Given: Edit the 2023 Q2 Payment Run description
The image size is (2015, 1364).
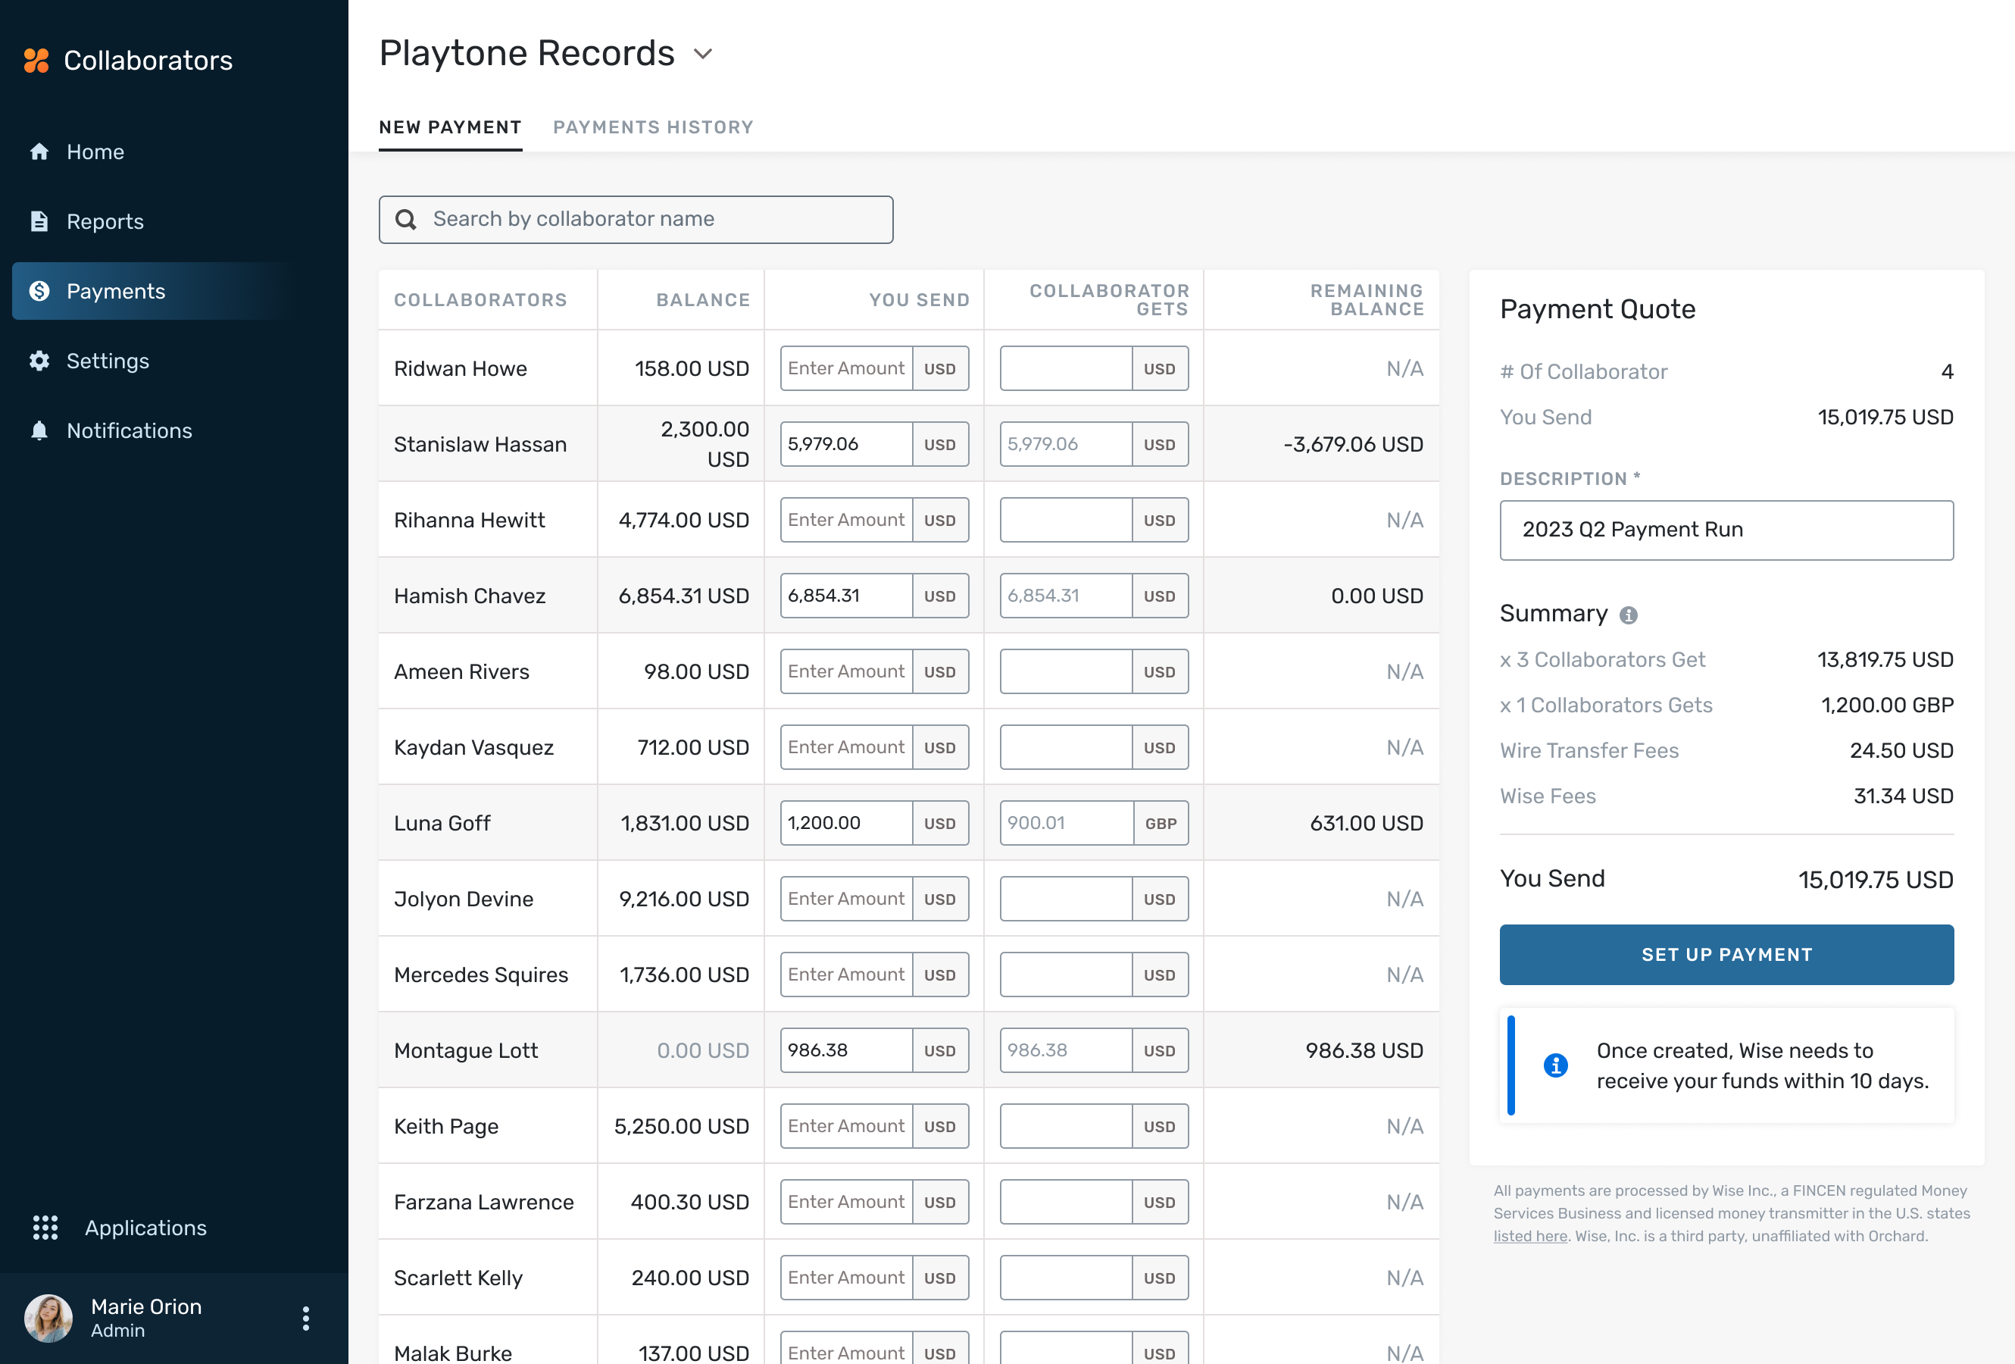Looking at the screenshot, I should pyautogui.click(x=1726, y=530).
